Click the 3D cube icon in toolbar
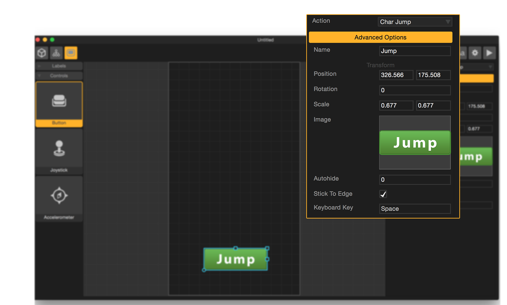Screen dimensions: 507x305 point(42,53)
